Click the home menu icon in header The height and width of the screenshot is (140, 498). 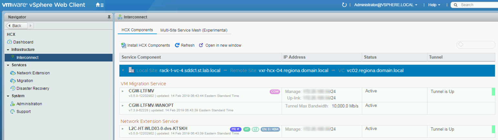[x=100, y=5]
